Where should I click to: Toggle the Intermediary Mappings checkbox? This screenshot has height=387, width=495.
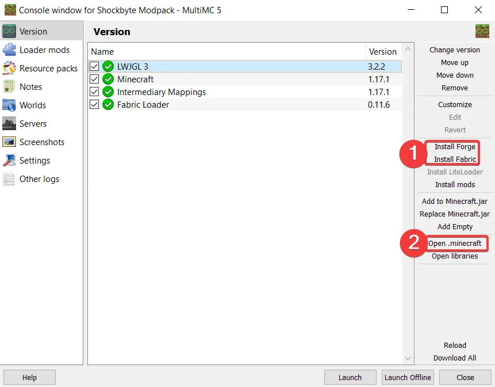(x=94, y=92)
